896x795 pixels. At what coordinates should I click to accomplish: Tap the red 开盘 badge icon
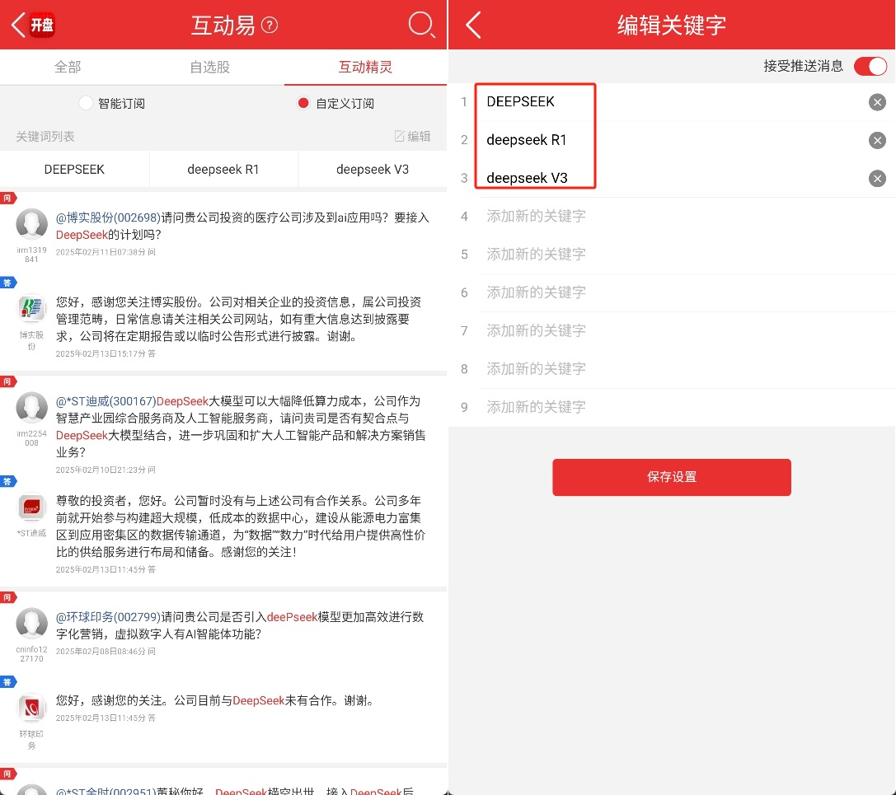point(42,26)
